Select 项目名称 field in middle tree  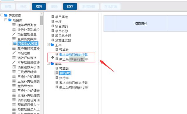[x=61, y=31]
